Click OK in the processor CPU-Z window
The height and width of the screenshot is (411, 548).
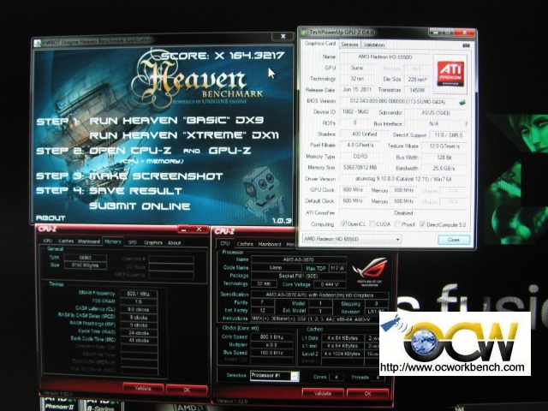click(367, 394)
